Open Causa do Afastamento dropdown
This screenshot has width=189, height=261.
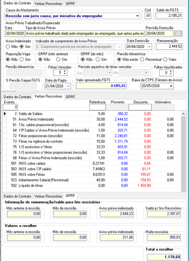[x=137, y=16]
